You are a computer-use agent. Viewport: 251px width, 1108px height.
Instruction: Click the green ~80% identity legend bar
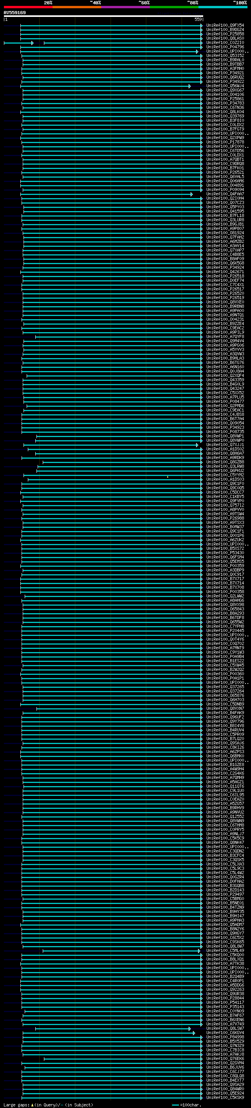pyautogui.click(x=174, y=7)
